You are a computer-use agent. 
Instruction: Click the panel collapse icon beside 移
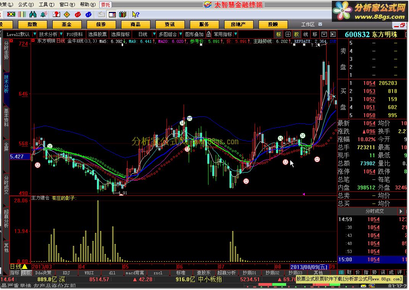point(324,34)
